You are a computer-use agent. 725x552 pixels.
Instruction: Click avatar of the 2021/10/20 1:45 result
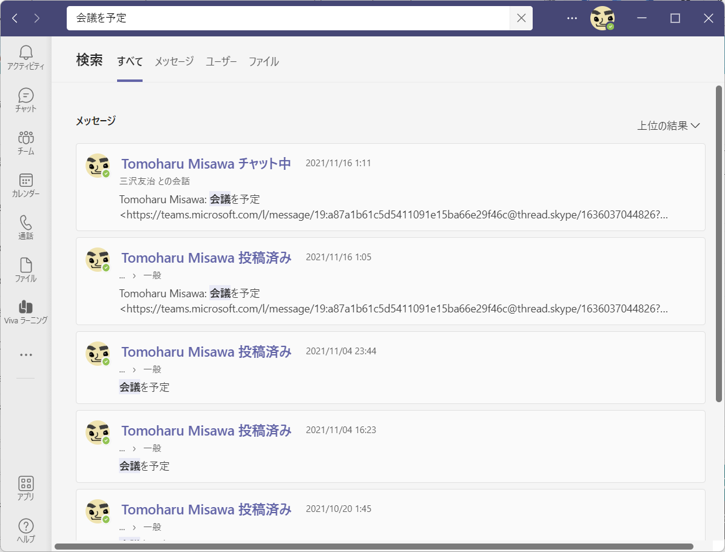(x=98, y=511)
